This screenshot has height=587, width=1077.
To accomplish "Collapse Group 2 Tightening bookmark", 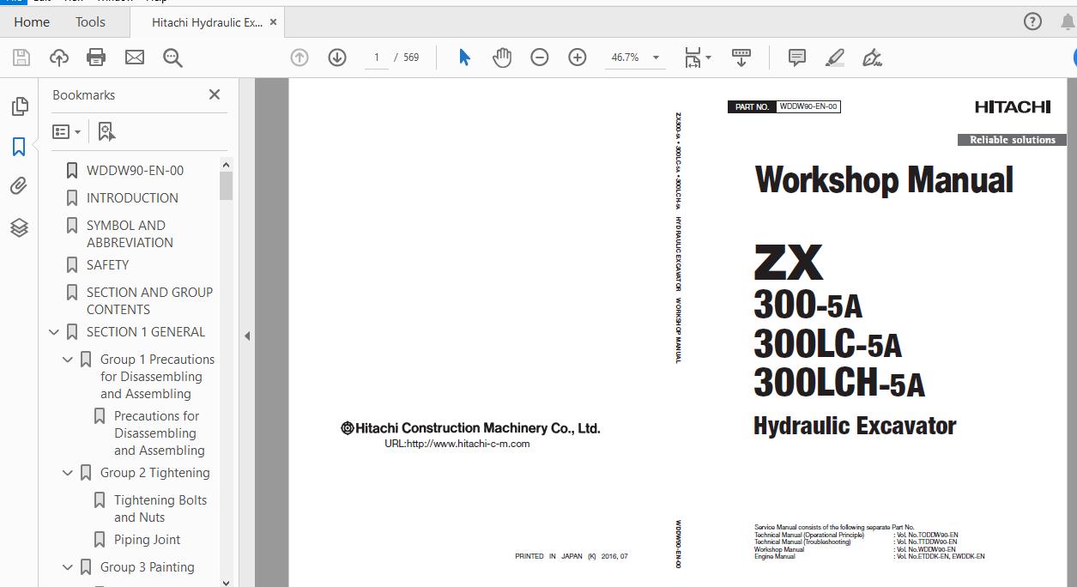I will (68, 473).
